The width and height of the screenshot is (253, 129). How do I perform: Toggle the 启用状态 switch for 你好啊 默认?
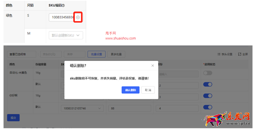pos(208,107)
